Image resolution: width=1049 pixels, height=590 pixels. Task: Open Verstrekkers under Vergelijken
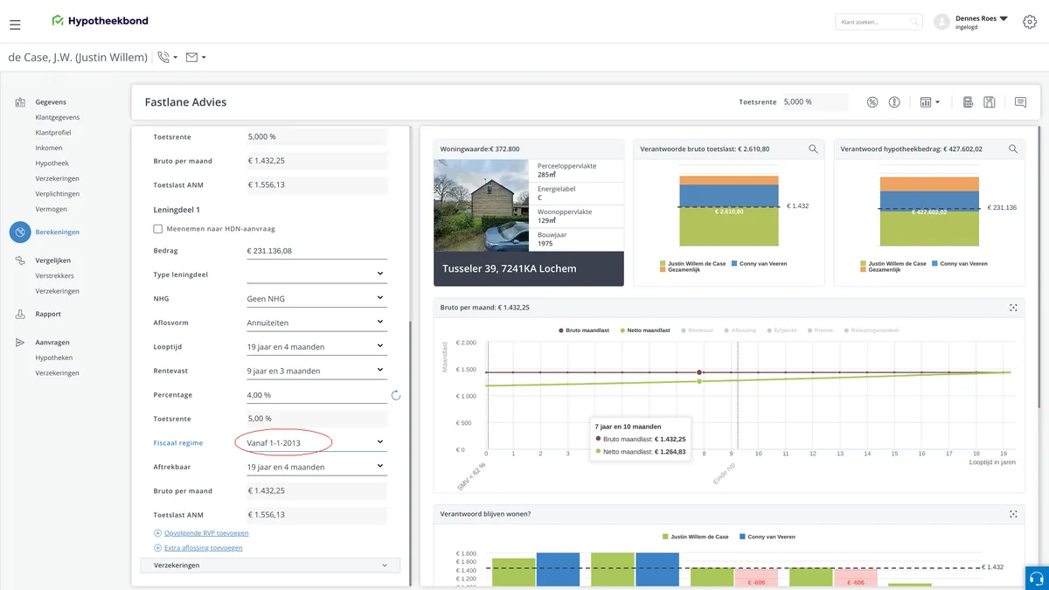tap(55, 275)
